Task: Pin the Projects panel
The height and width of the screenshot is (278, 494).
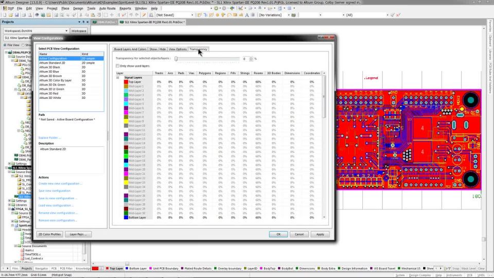Action: (x=83, y=22)
